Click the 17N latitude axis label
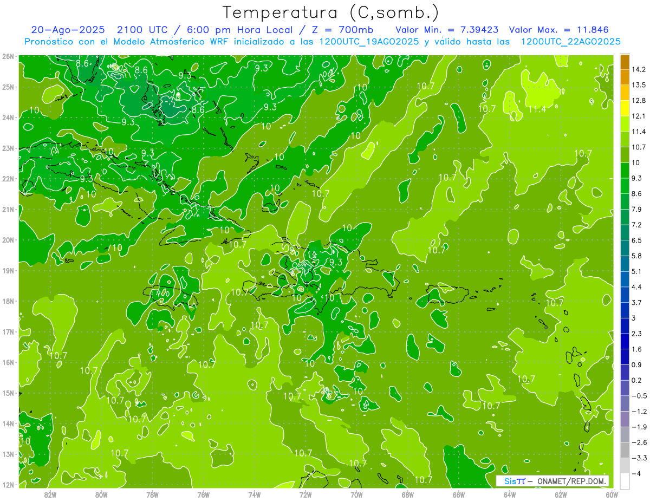Image resolution: width=650 pixels, height=502 pixels. (8, 331)
